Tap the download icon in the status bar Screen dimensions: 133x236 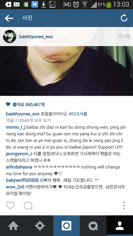[44, 4]
